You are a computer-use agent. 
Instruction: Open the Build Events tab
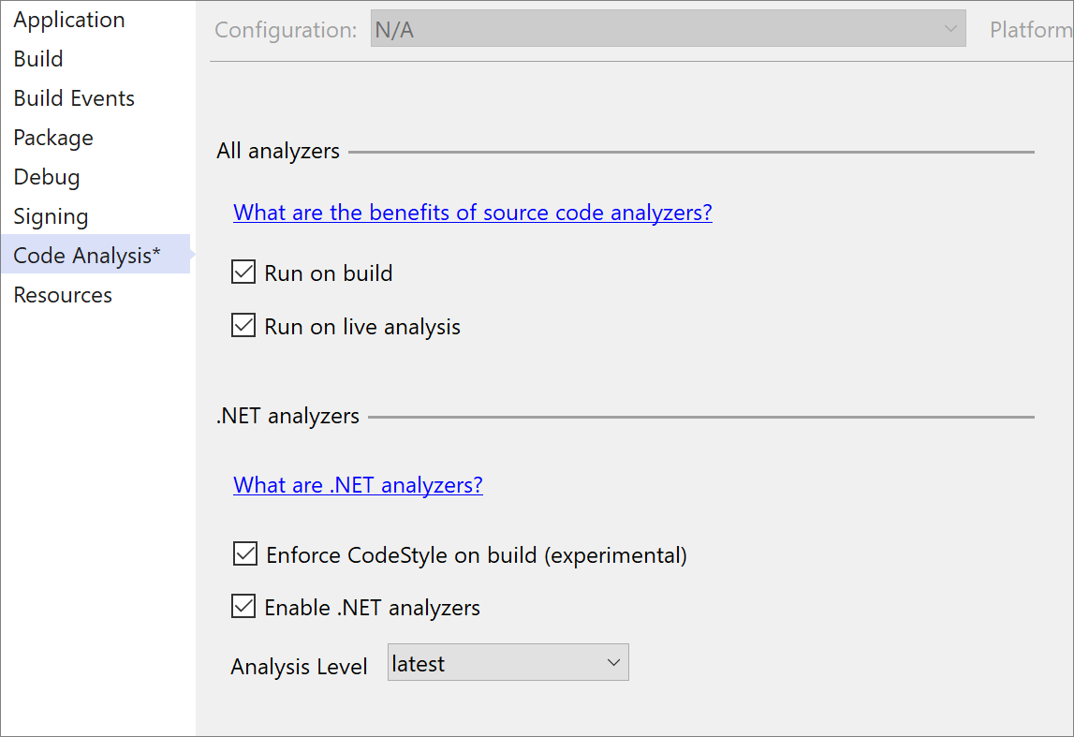coord(74,98)
